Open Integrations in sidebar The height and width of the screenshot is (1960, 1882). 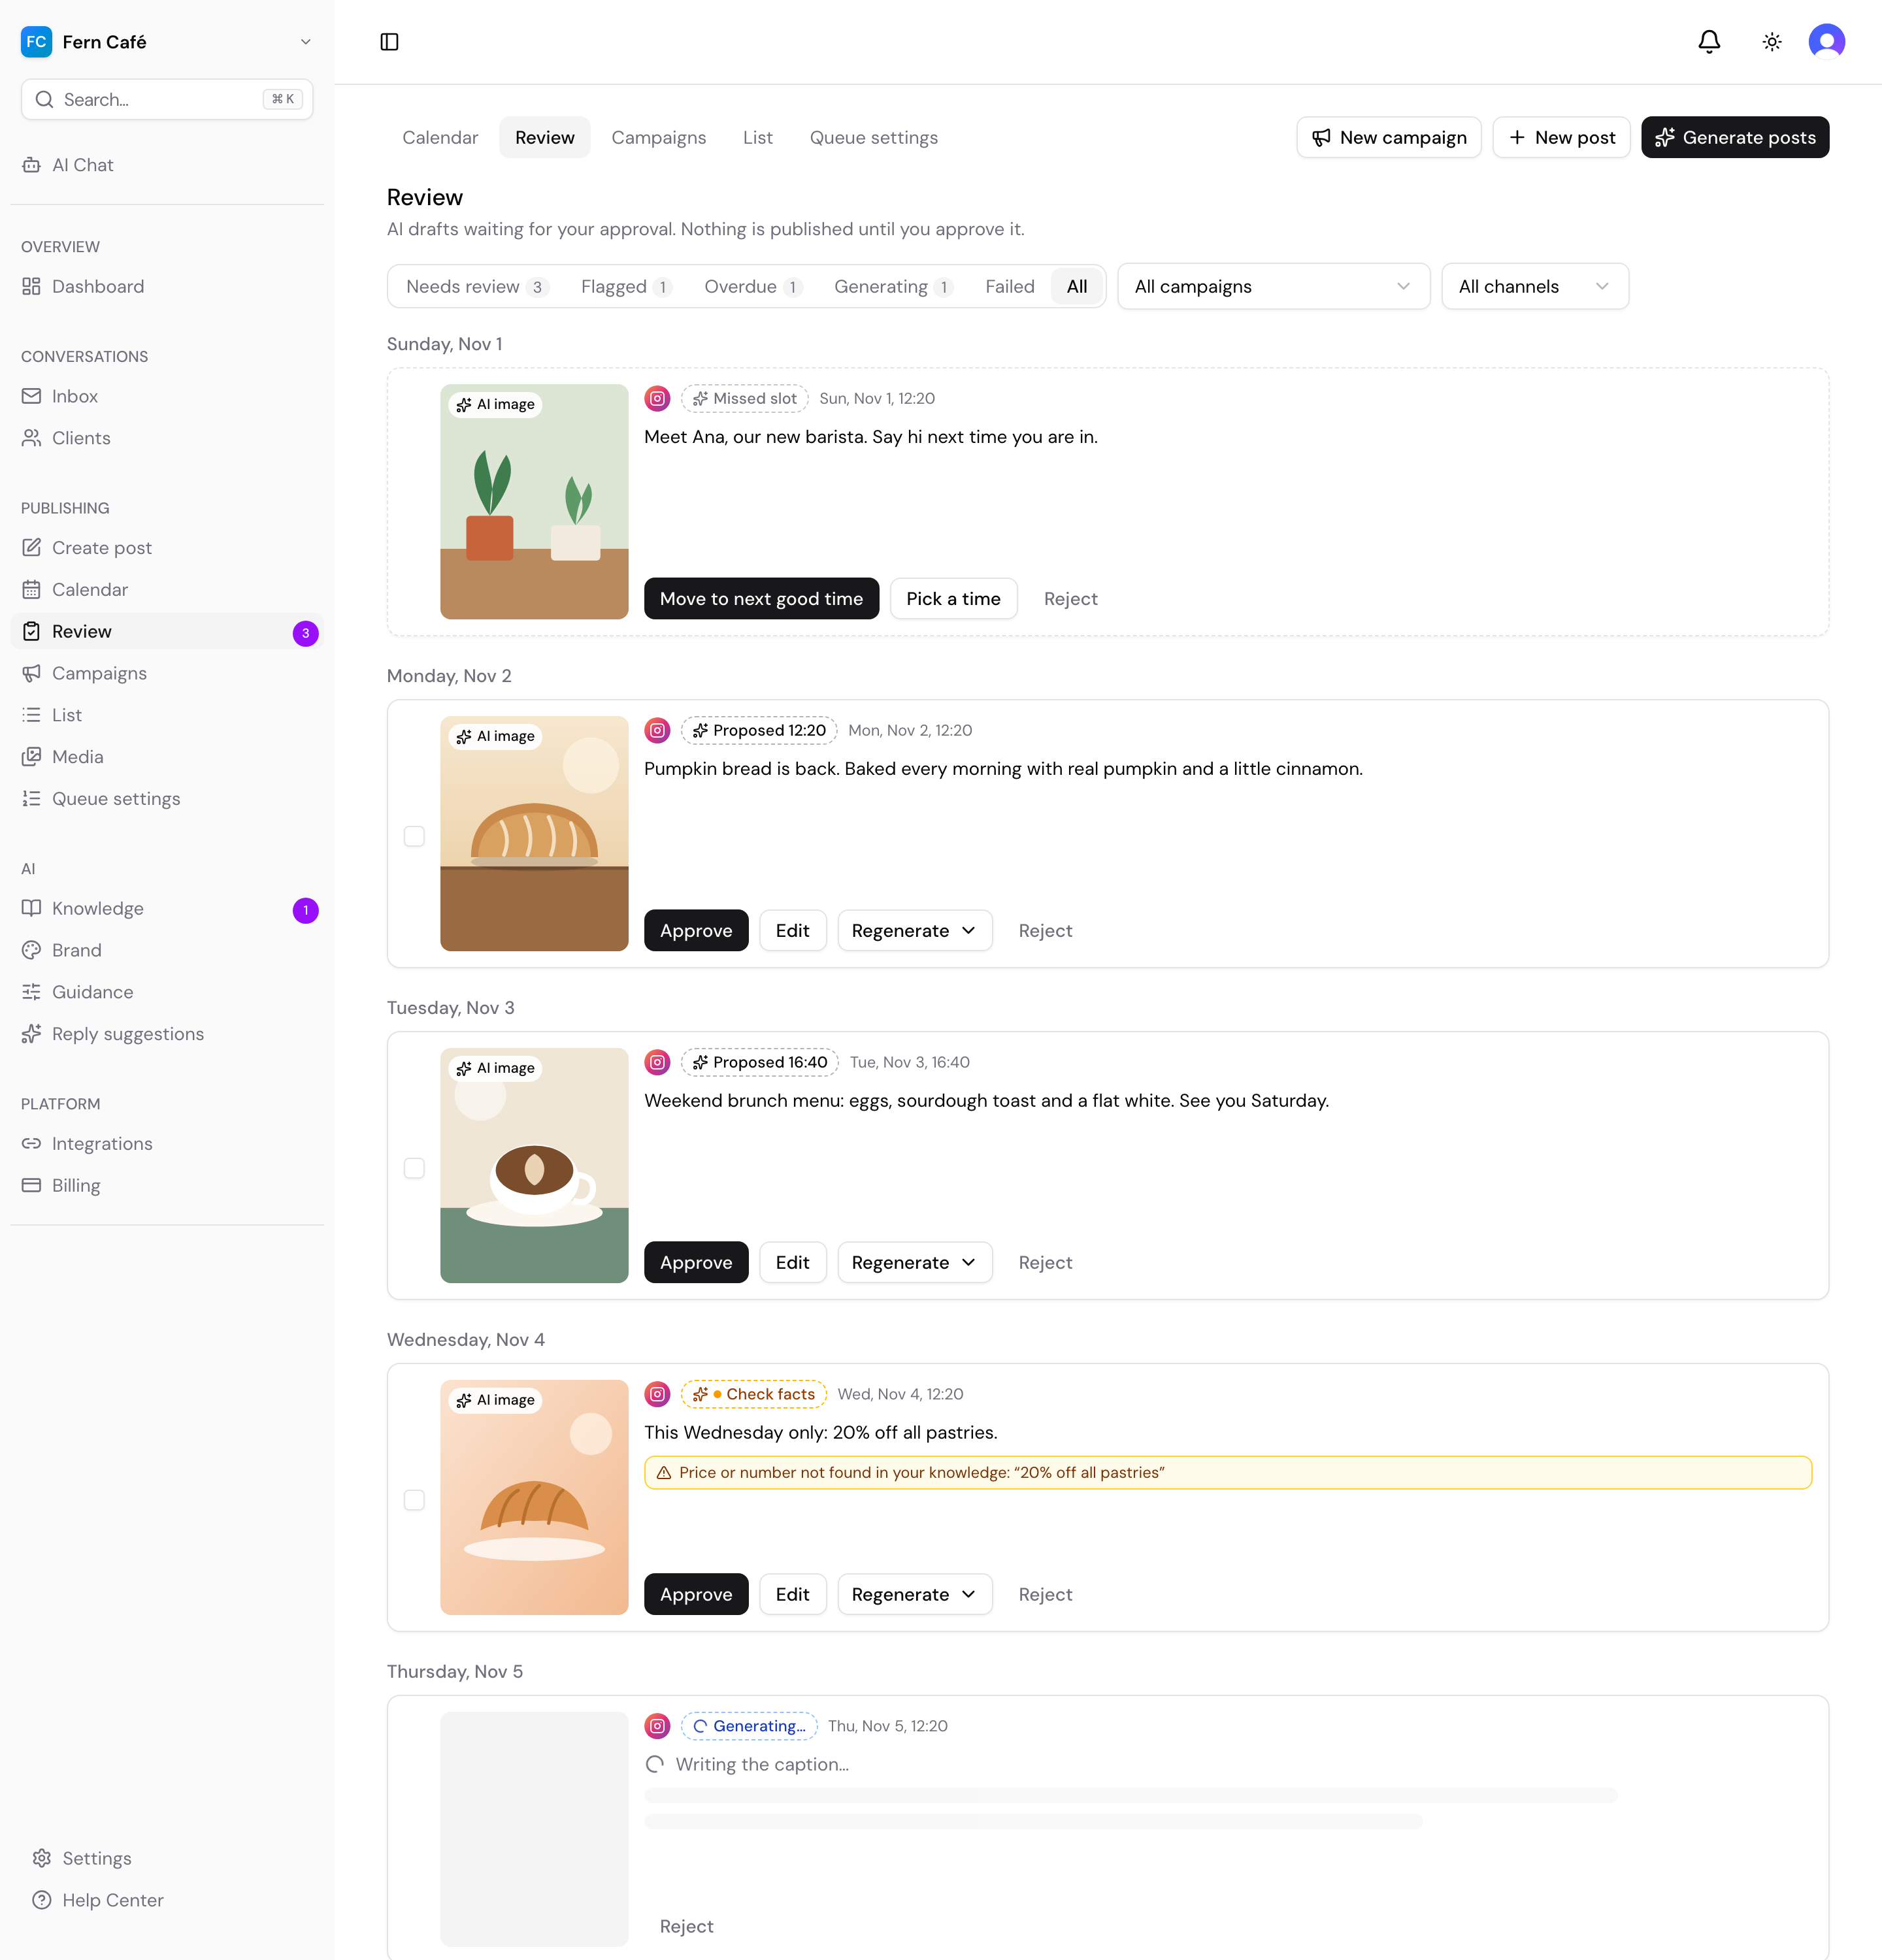click(167, 1144)
